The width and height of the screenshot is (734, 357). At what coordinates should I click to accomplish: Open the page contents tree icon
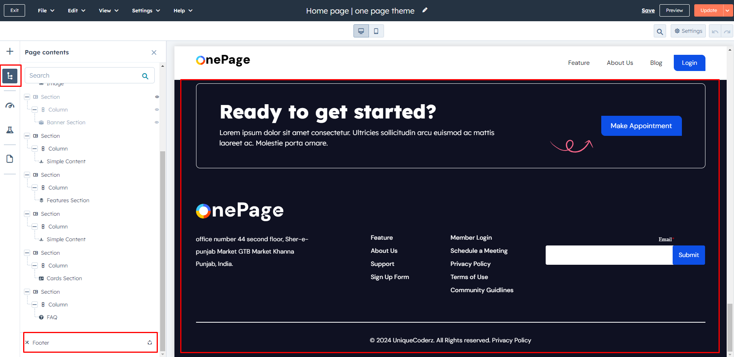[x=10, y=76]
